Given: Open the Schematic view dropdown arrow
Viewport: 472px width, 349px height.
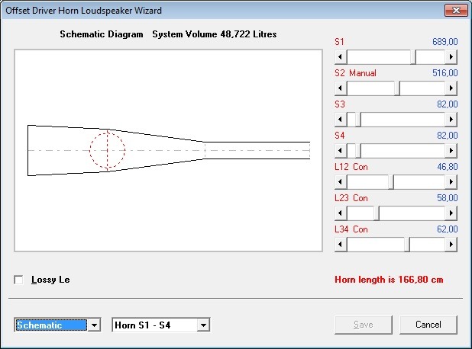Looking at the screenshot, I should [94, 325].
